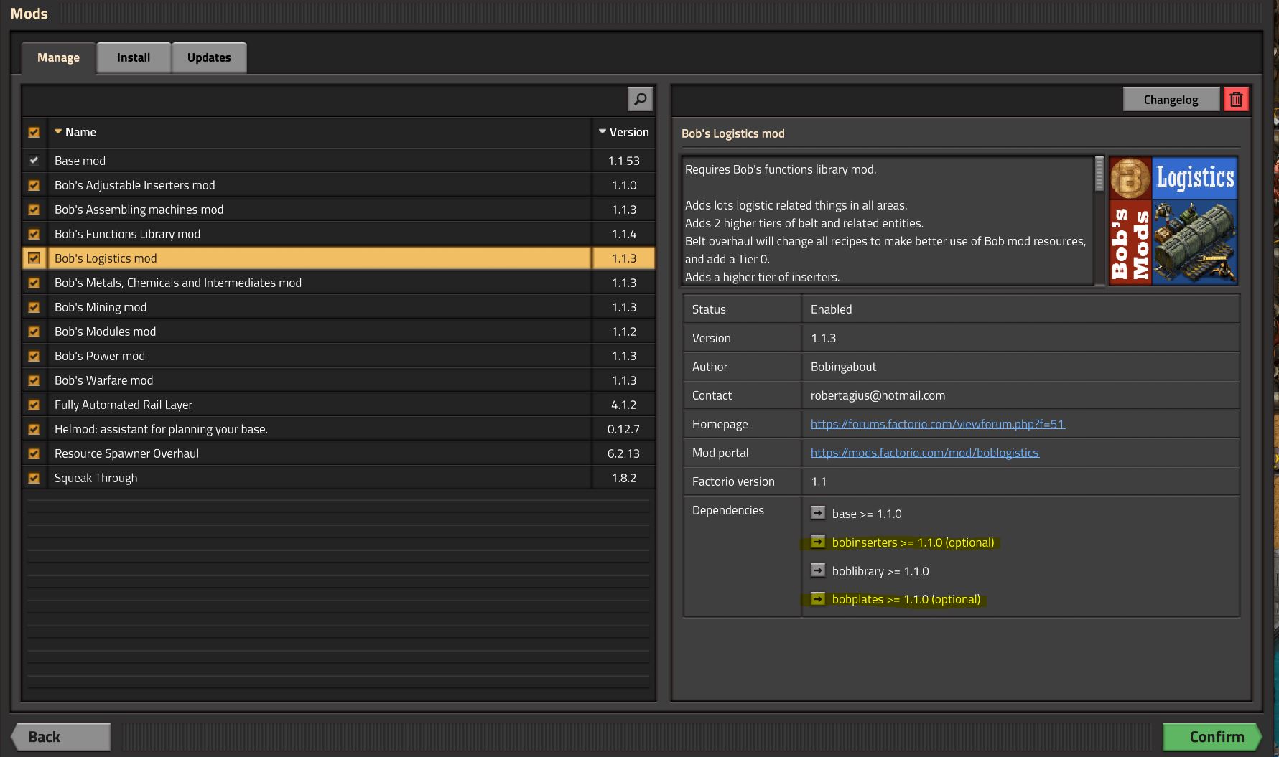
Task: Uncheck Bob's Modules mod
Action: pyautogui.click(x=34, y=332)
